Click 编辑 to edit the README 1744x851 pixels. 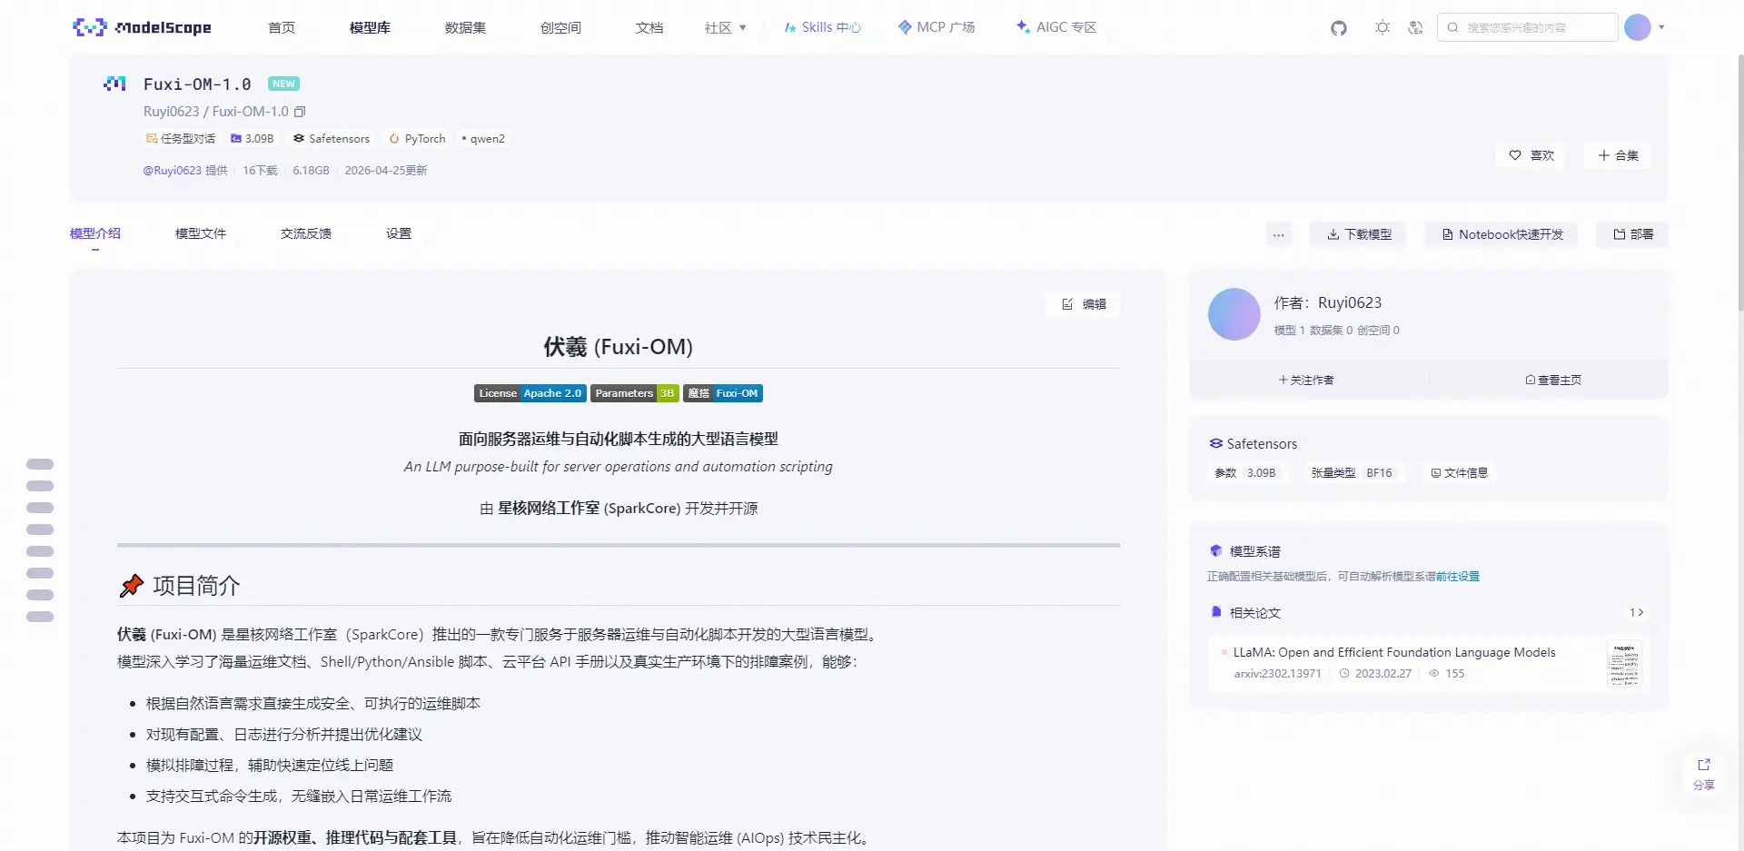tap(1083, 304)
